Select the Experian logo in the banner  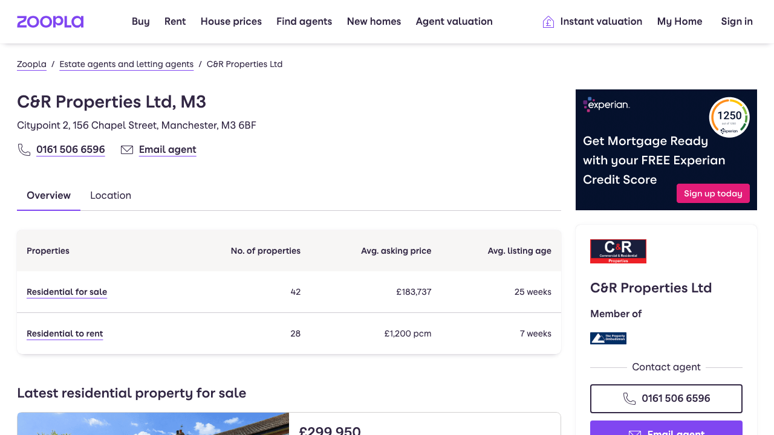[x=606, y=104]
